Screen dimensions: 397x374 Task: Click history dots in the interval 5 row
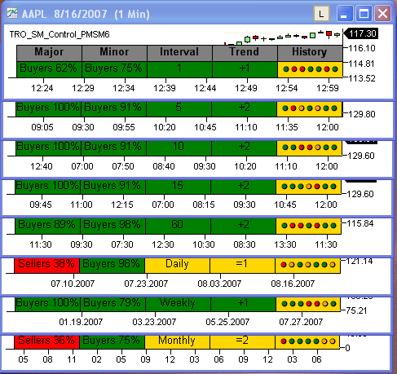click(x=310, y=109)
